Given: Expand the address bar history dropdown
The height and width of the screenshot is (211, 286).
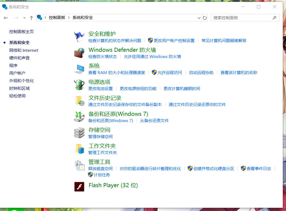Looking at the screenshot, I should [199, 18].
